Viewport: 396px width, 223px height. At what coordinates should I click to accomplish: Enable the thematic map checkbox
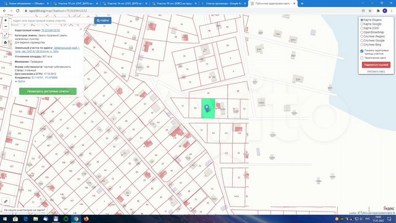tap(362, 58)
